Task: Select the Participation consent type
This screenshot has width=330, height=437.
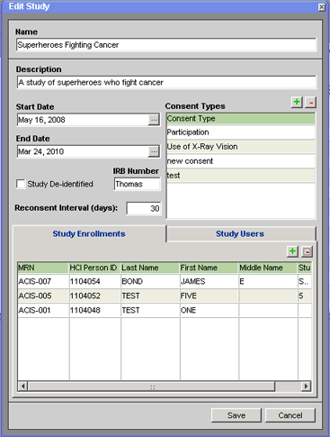Action: (x=241, y=132)
